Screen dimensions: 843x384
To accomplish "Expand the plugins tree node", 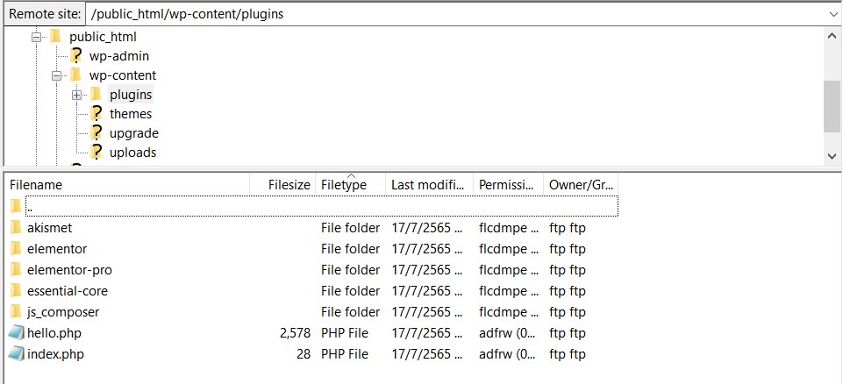I will [x=77, y=95].
